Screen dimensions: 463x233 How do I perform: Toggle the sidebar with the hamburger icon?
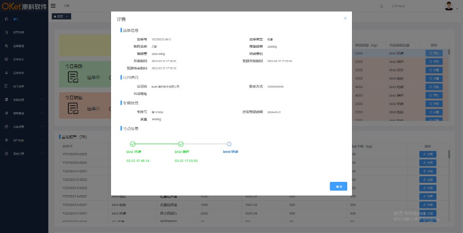coord(53,6)
